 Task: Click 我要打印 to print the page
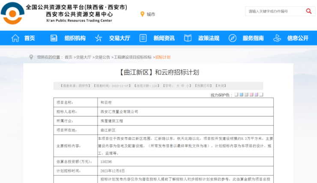click(204, 86)
